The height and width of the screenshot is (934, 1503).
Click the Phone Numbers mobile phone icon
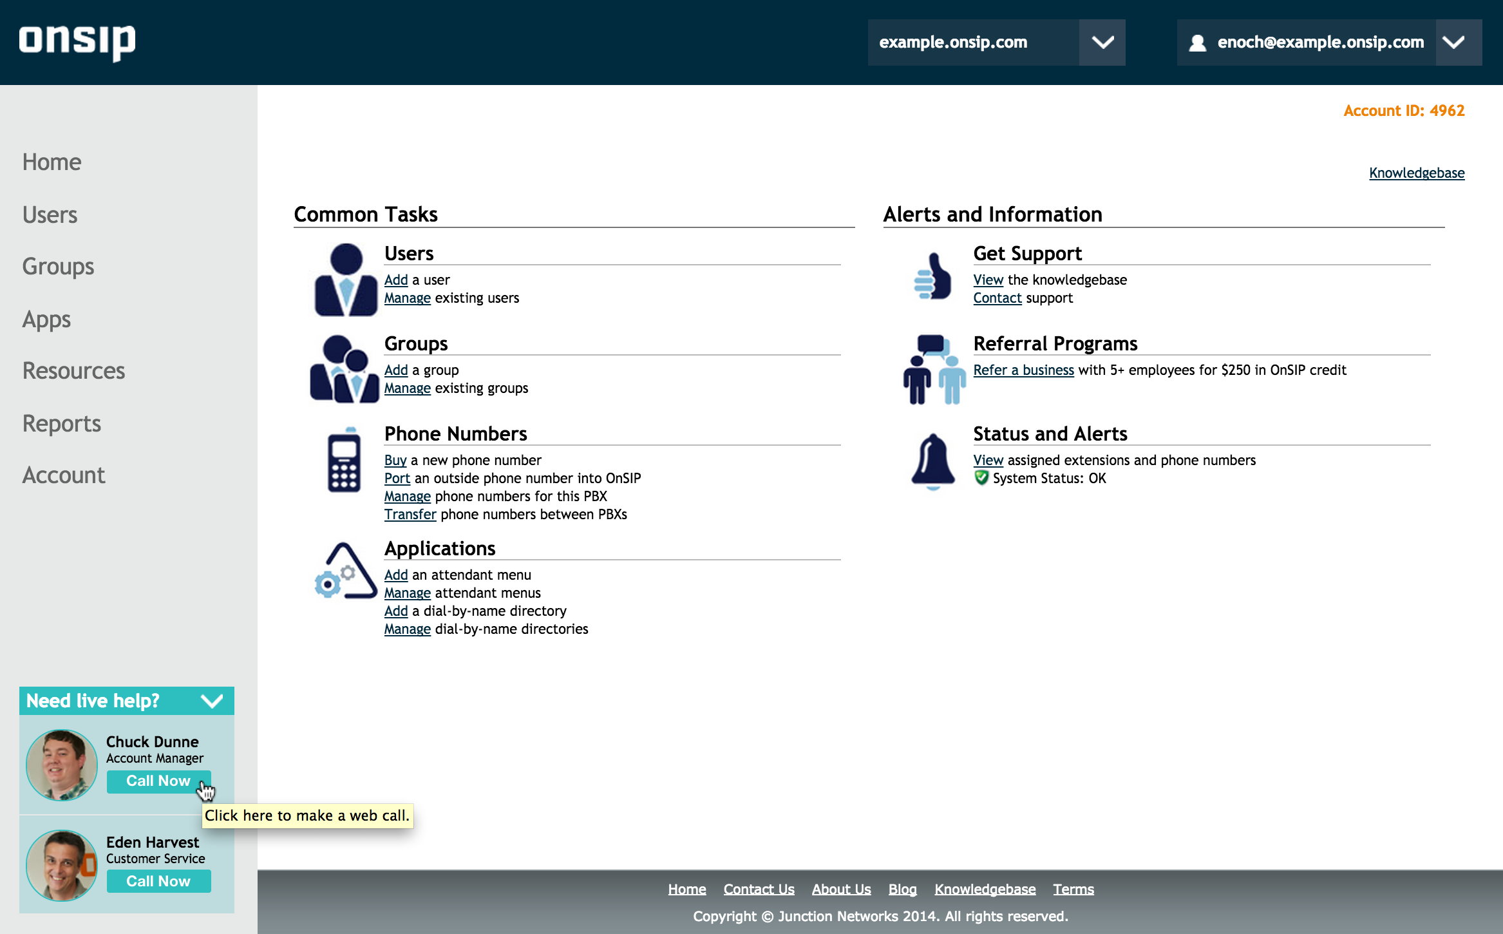(344, 460)
